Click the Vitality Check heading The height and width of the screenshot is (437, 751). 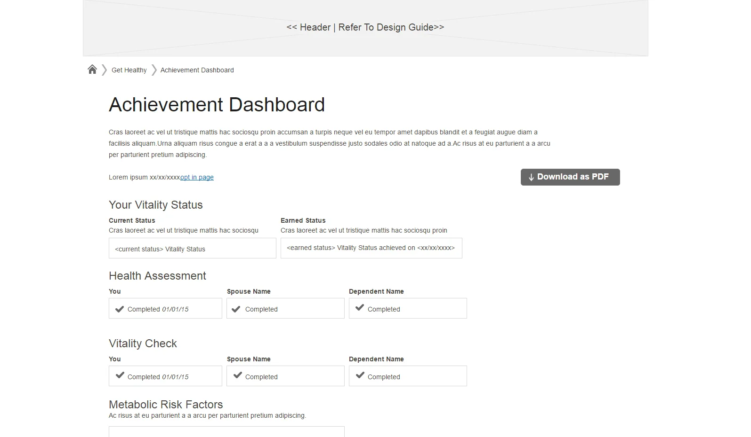pos(143,343)
